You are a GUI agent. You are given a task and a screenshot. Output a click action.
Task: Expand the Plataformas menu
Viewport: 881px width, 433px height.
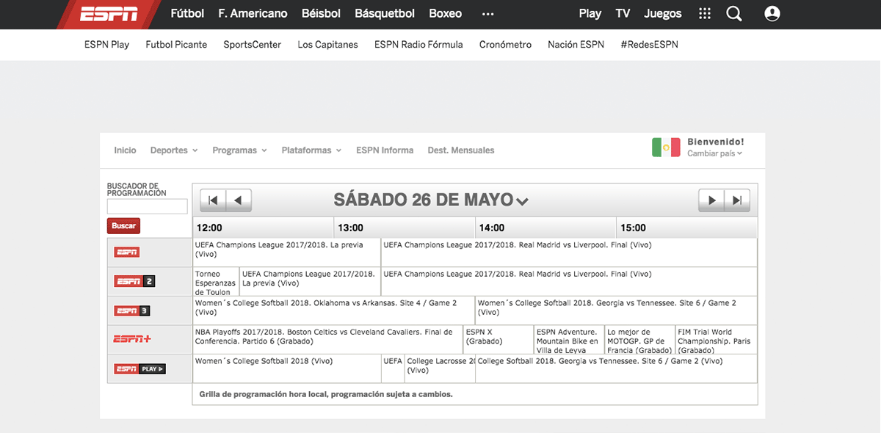311,150
